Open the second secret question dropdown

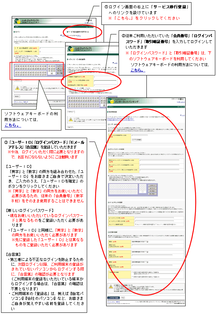tap(140, 252)
